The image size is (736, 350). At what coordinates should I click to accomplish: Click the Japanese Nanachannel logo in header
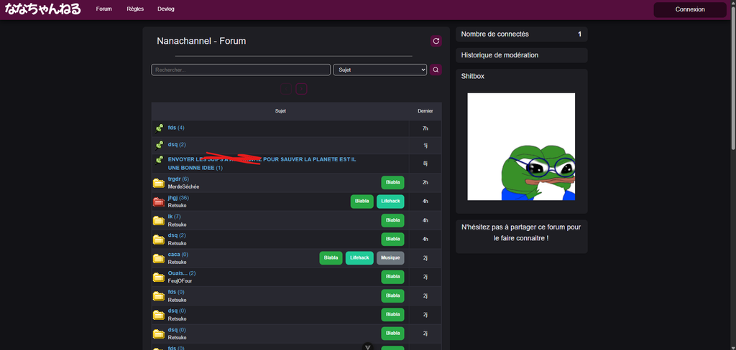pos(43,9)
